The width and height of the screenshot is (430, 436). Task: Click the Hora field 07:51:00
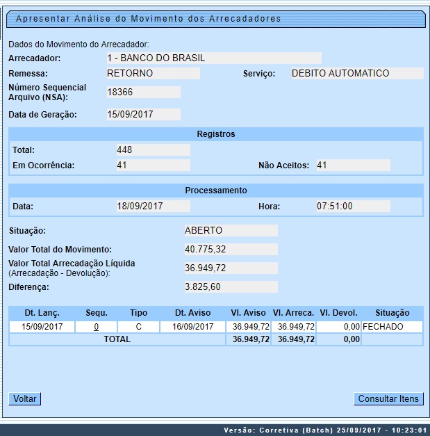pos(352,207)
